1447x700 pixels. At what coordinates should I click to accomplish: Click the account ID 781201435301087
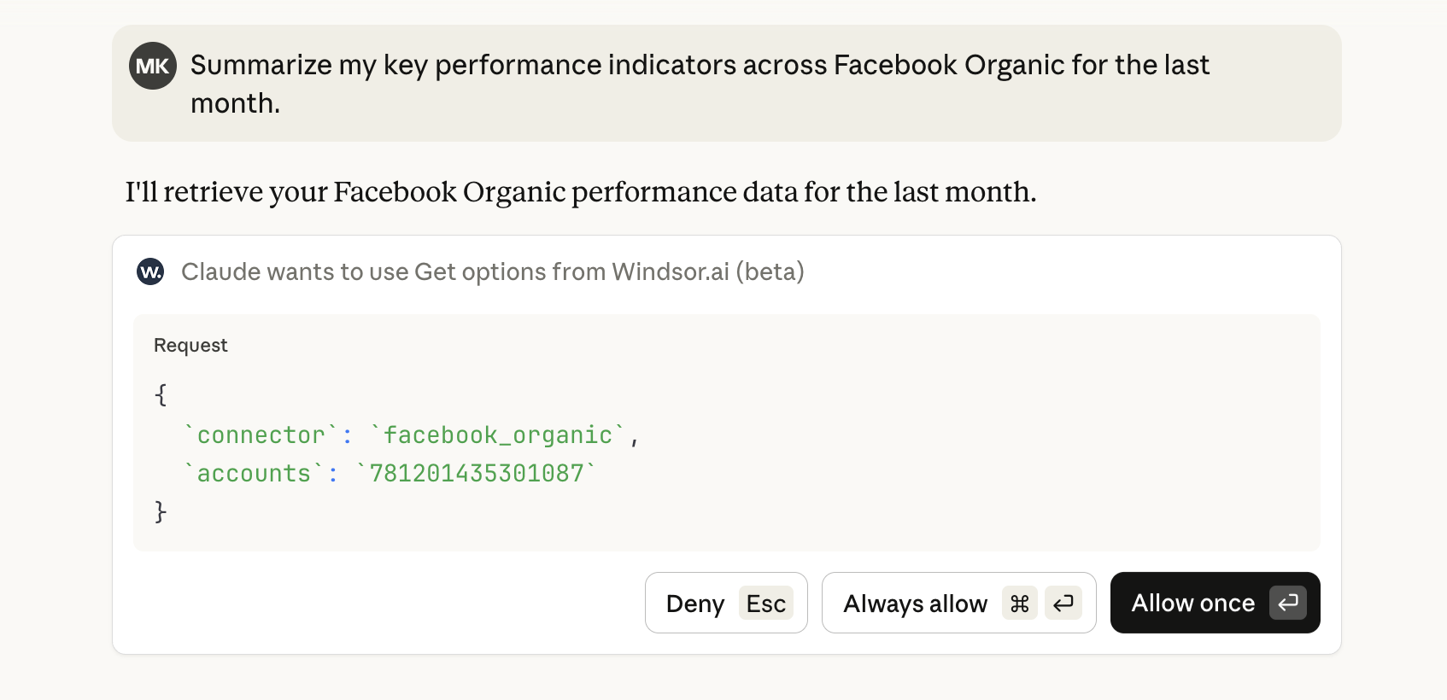click(477, 474)
